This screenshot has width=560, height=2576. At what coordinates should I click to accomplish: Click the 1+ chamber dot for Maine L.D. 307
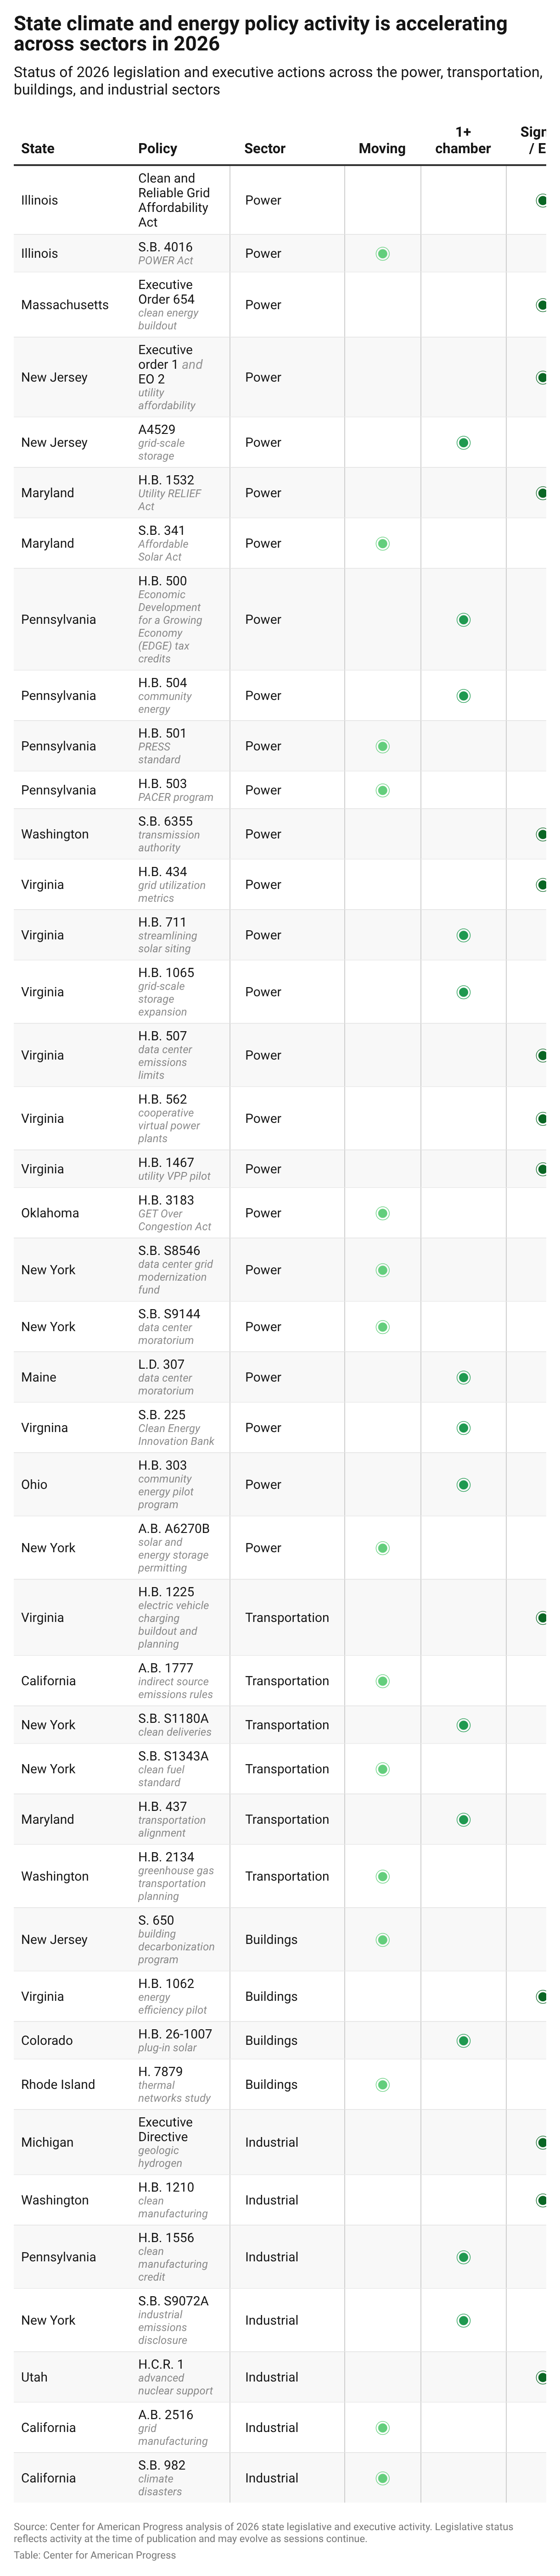tap(463, 1377)
